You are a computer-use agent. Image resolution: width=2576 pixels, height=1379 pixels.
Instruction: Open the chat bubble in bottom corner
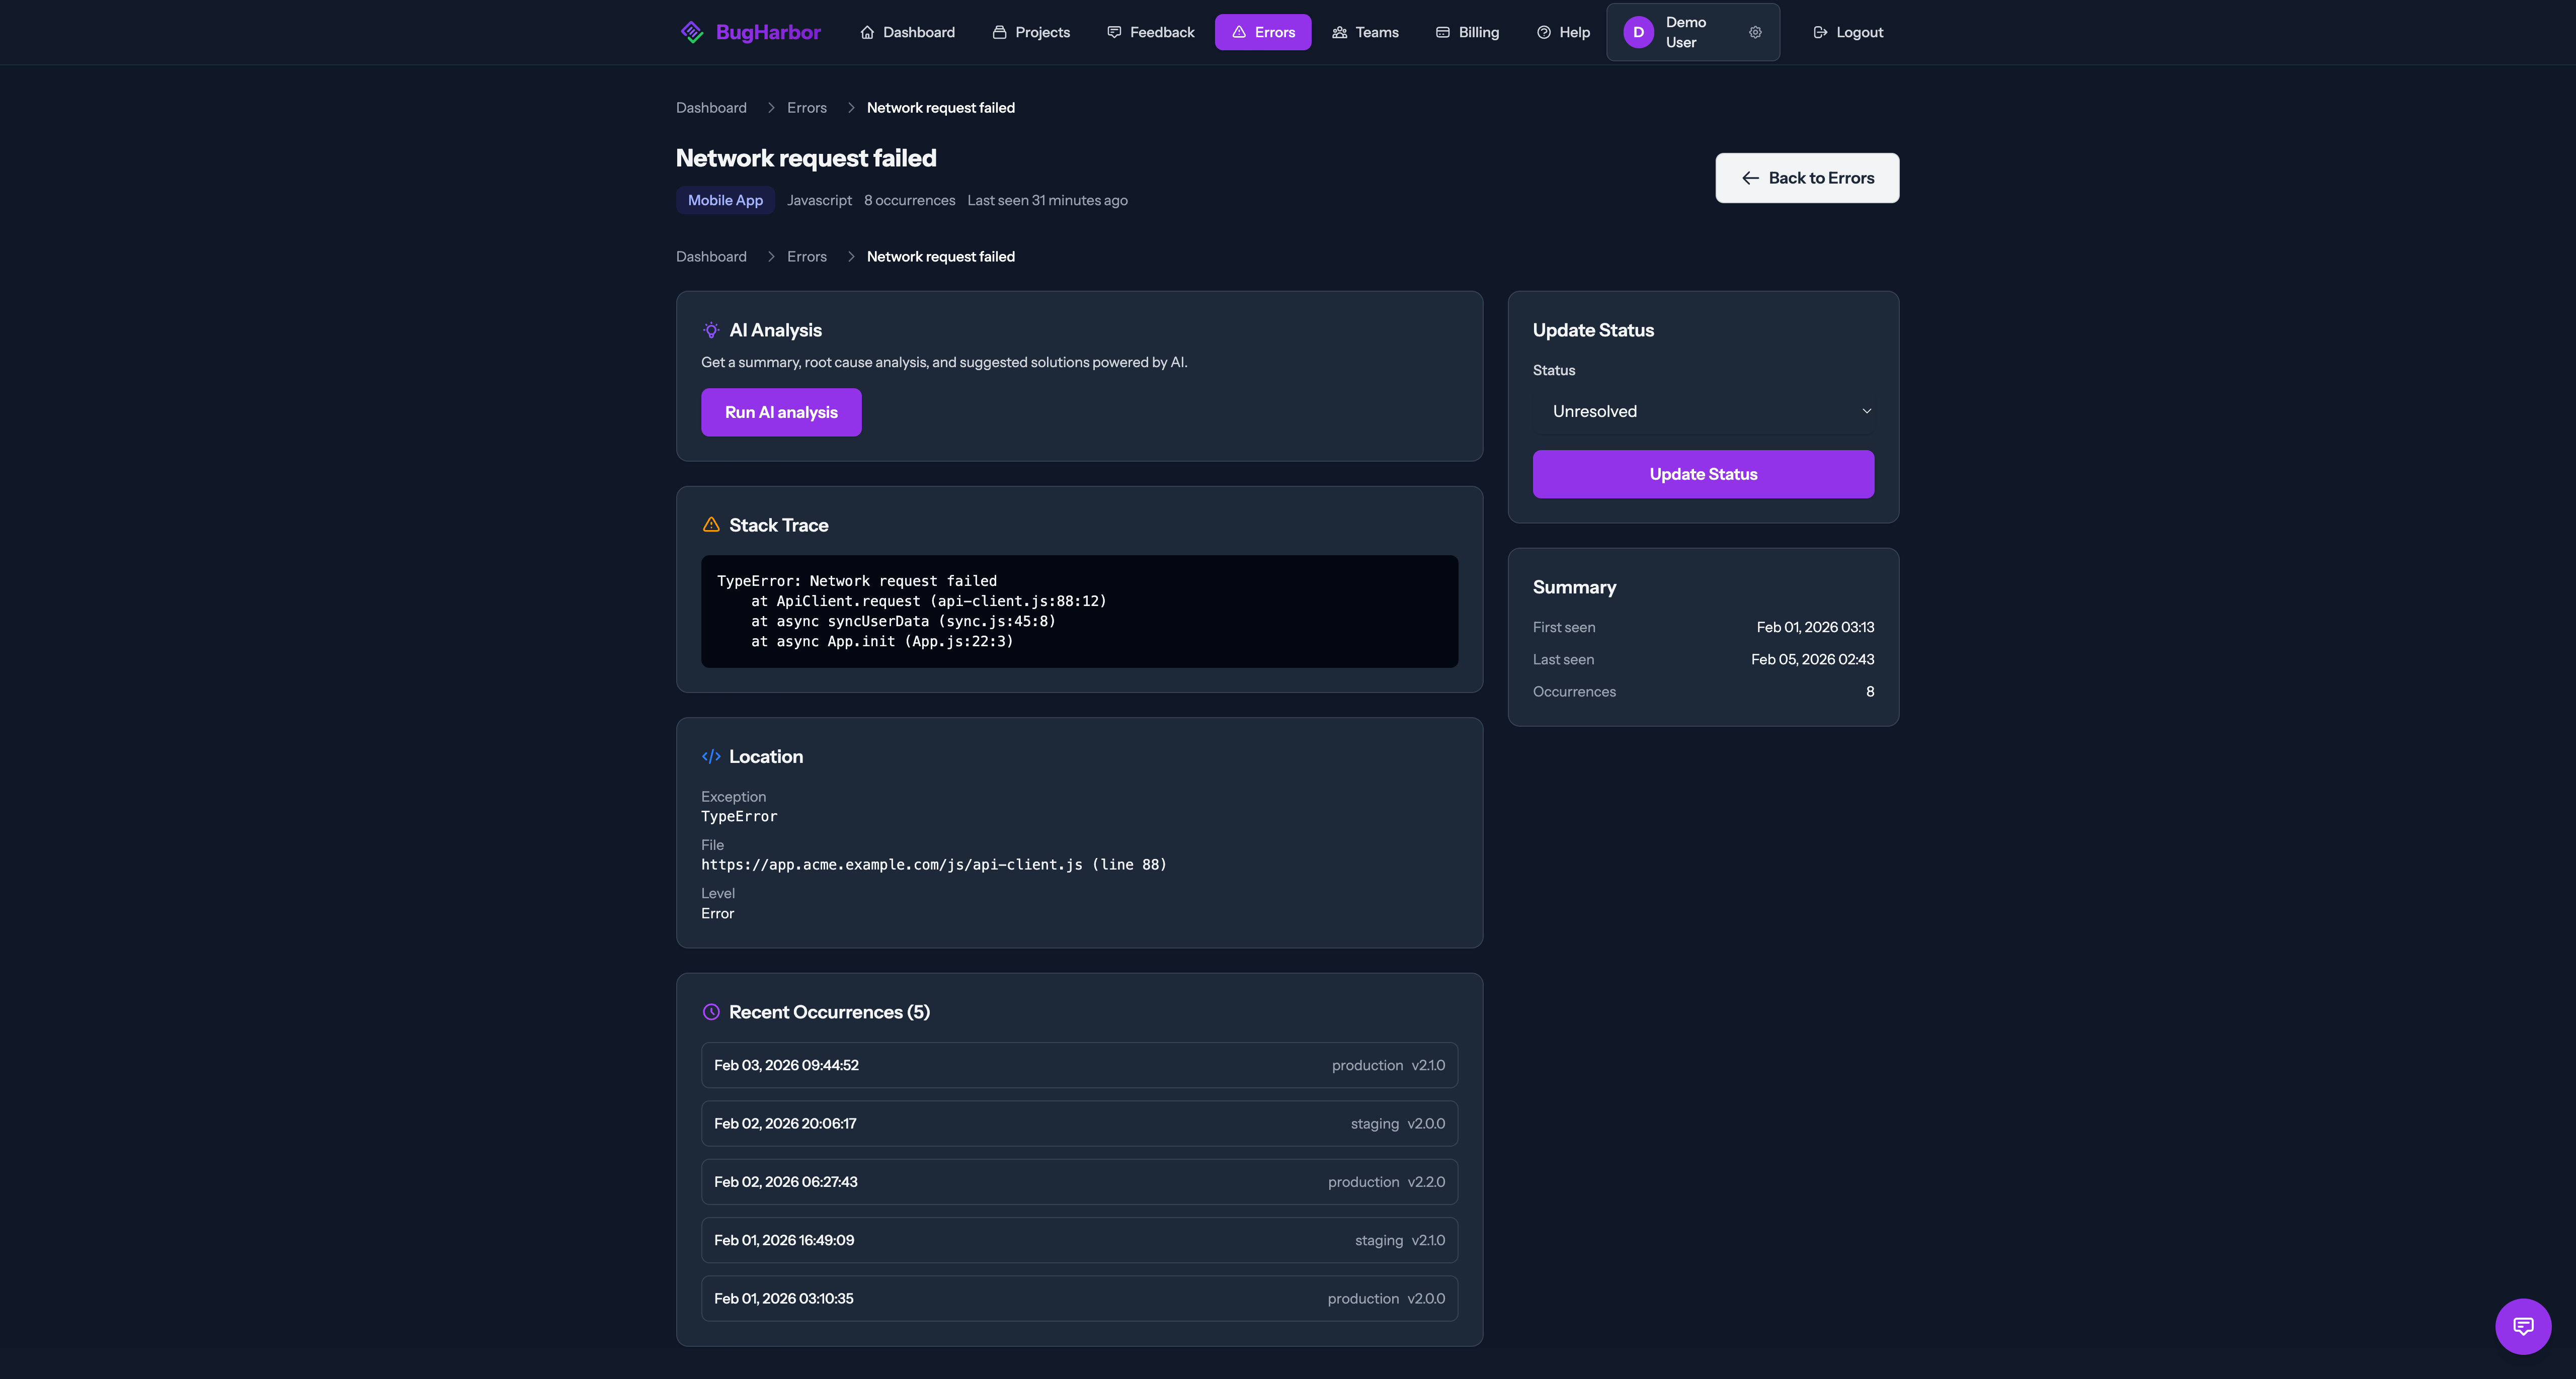(x=2523, y=1326)
